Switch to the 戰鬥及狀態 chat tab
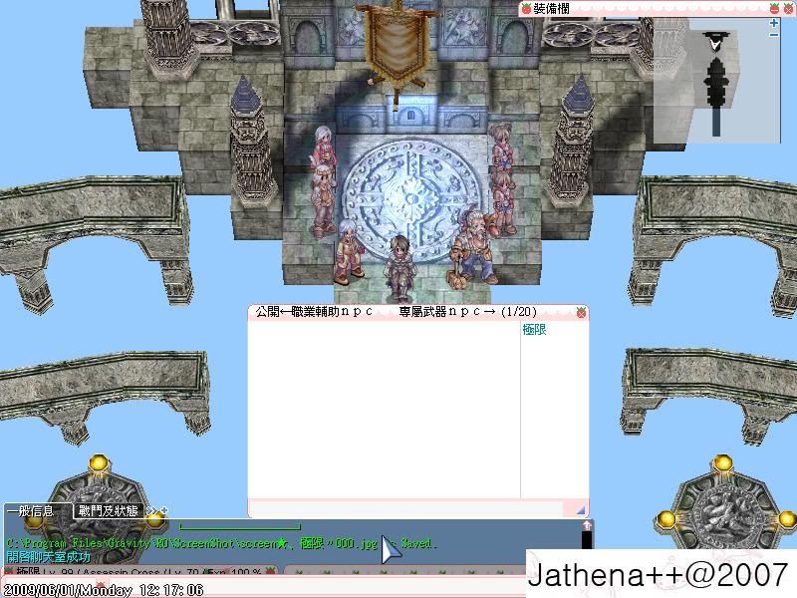The width and height of the screenshot is (797, 598). 108,511
